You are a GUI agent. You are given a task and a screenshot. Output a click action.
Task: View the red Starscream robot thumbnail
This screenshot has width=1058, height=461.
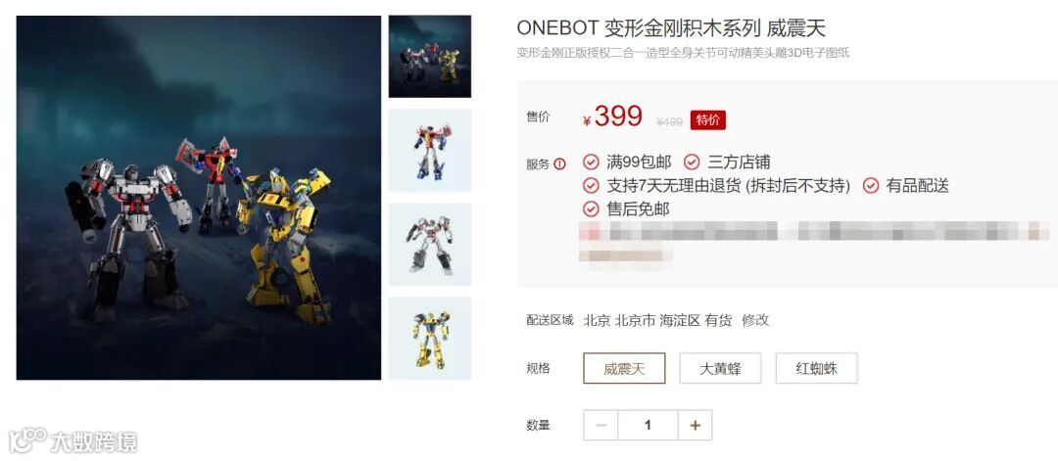(430, 151)
